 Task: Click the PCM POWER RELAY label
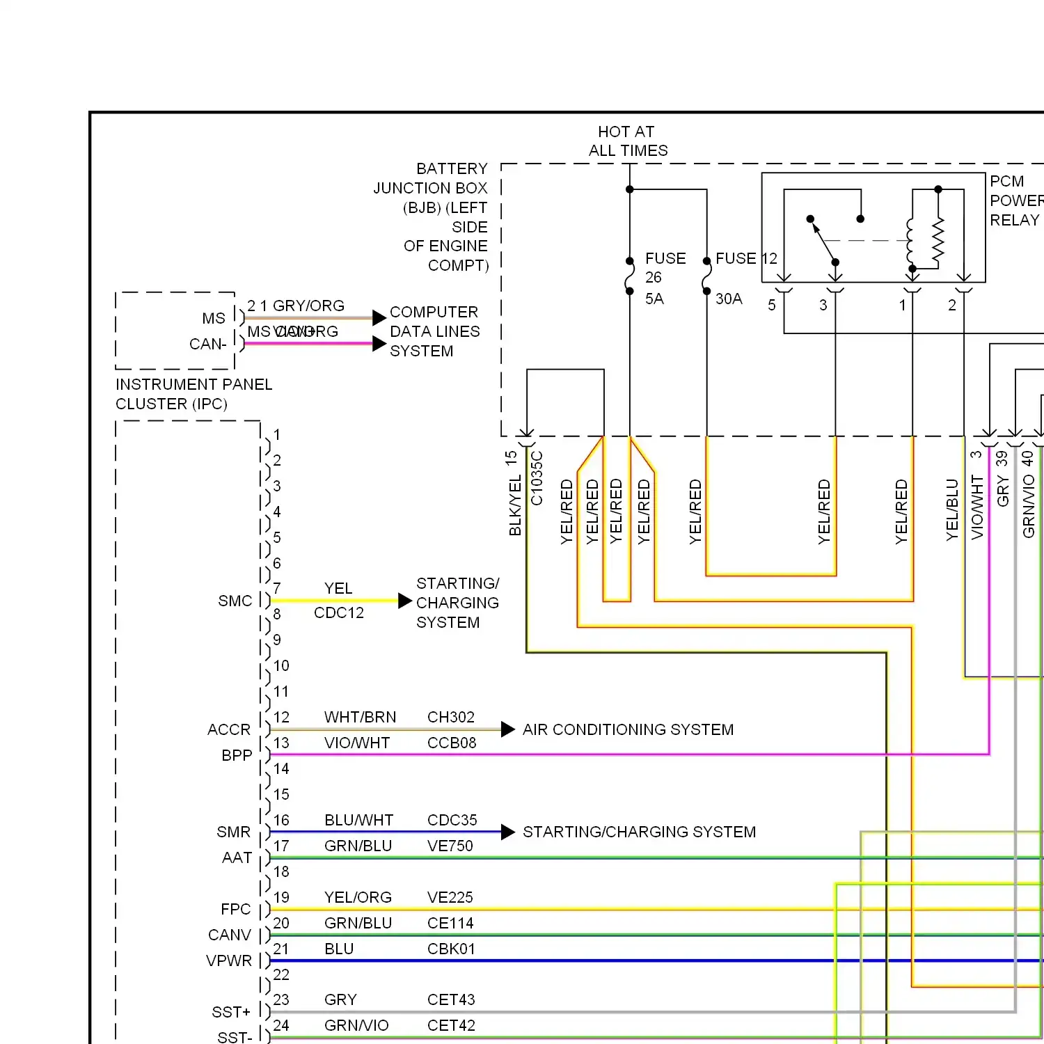1016,200
